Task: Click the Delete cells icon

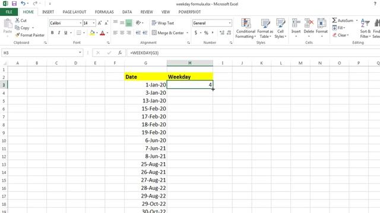Action: click(x=309, y=24)
